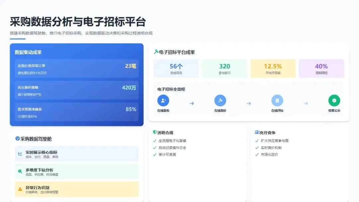Image resolution: width=359 pixels, height=202 pixels.
Task: Click the people icon beside 充分竞争
Action: pos(257,132)
